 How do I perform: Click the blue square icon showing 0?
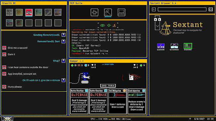point(86,65)
